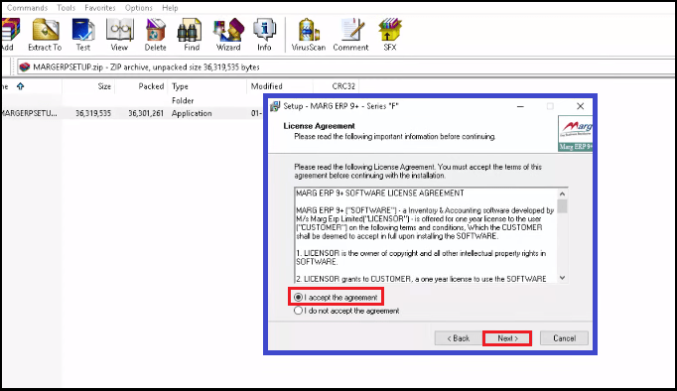Open the Tools menu

[x=67, y=8]
